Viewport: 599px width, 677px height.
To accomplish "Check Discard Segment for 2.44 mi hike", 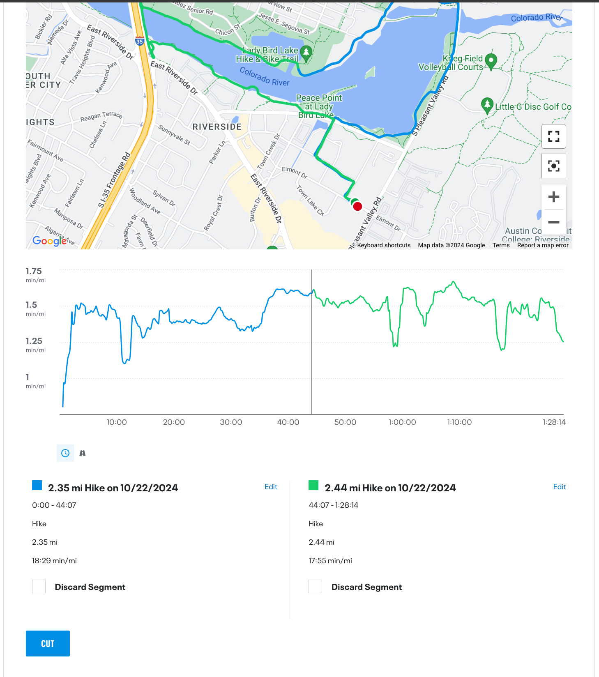I will click(316, 587).
